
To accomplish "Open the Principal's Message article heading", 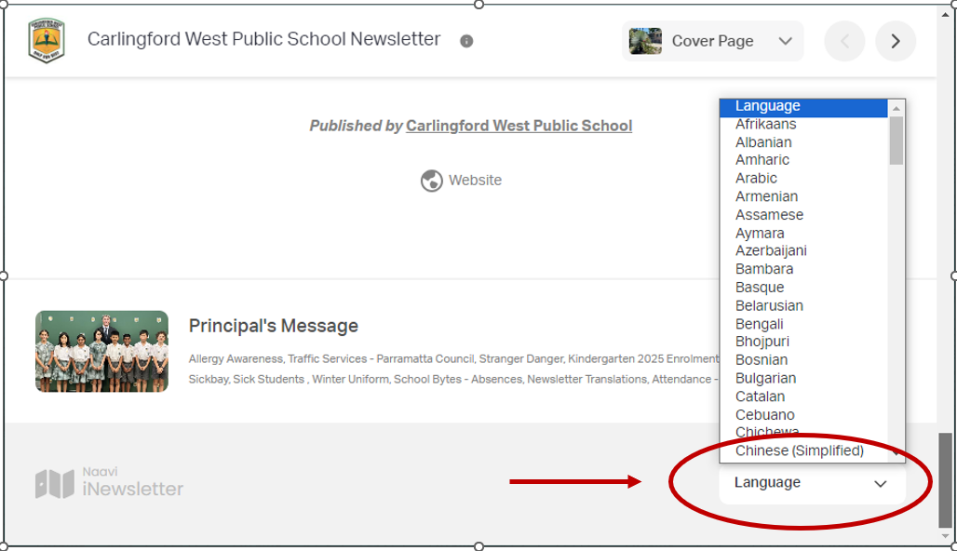I will pos(273,326).
